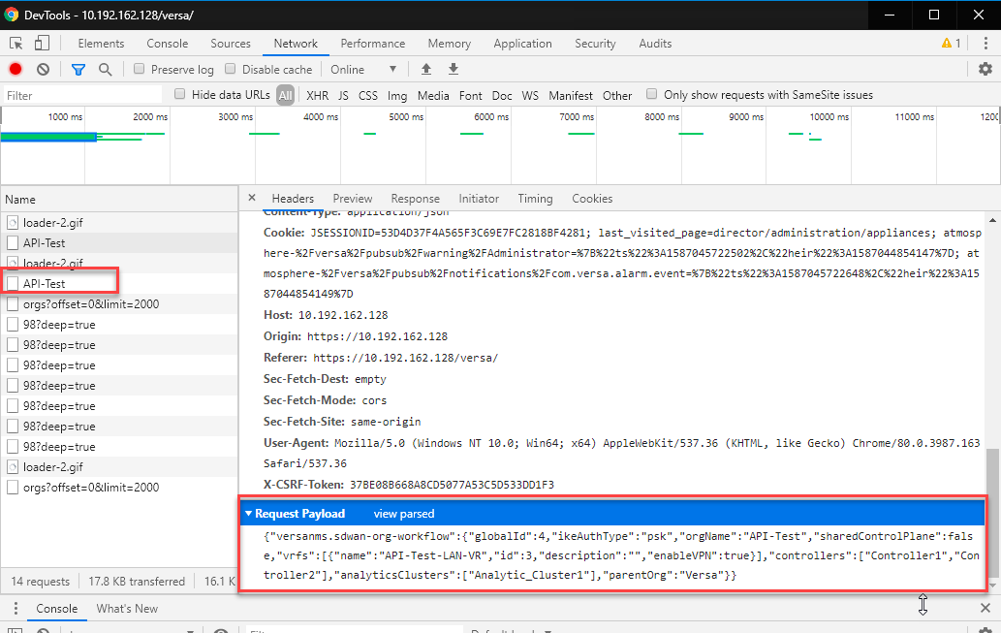Filter requests by Media type
Screen dimensions: 1001x633
(x=433, y=96)
